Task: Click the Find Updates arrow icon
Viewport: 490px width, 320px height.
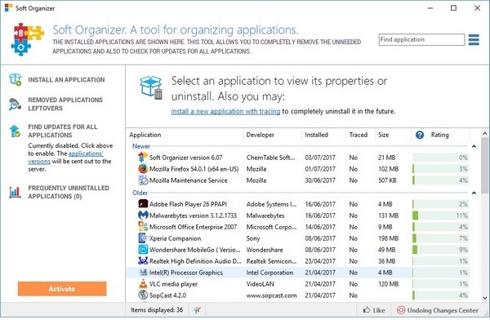Action: [15, 131]
